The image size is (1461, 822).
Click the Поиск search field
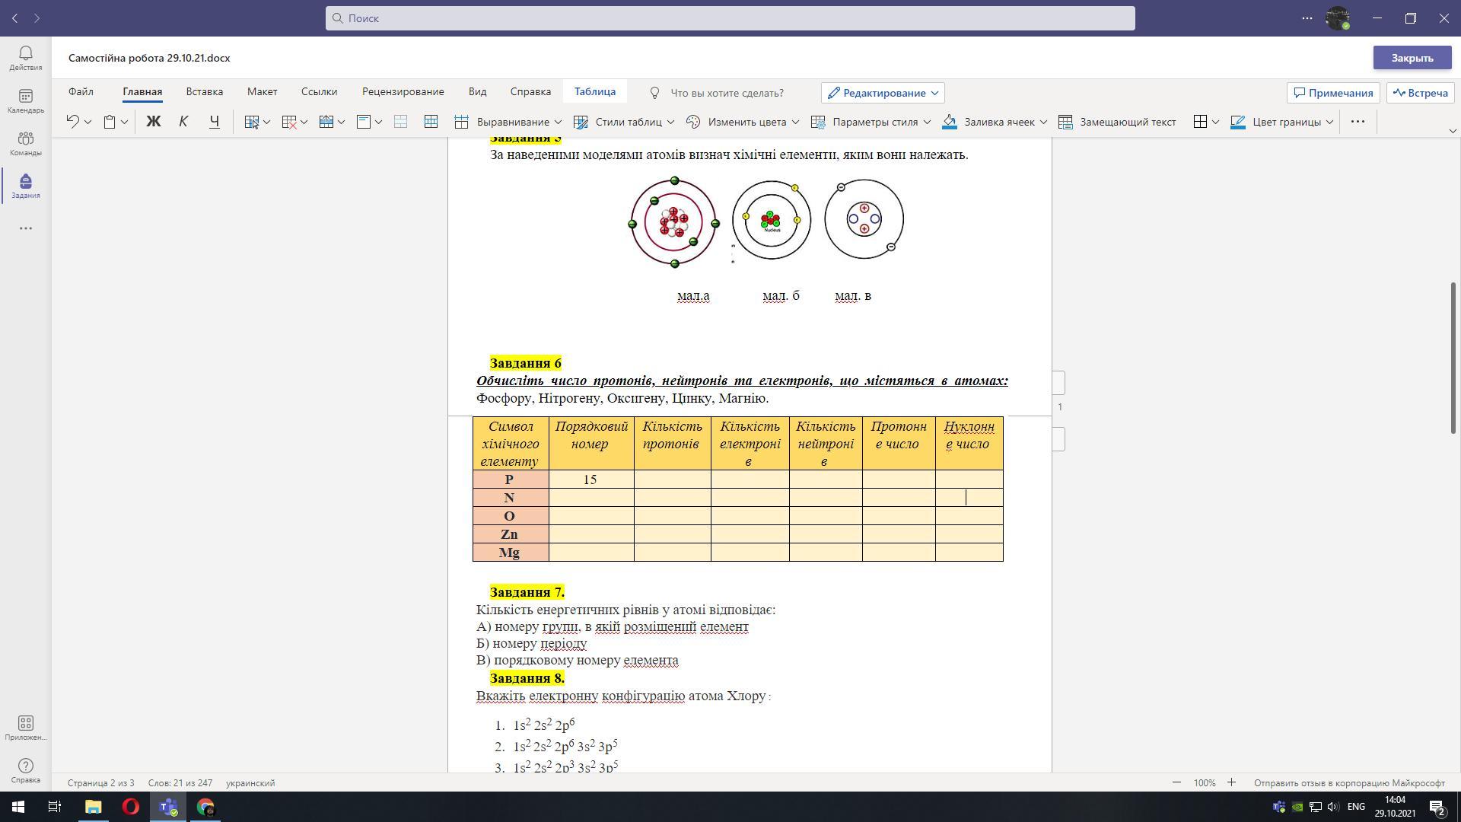[730, 18]
